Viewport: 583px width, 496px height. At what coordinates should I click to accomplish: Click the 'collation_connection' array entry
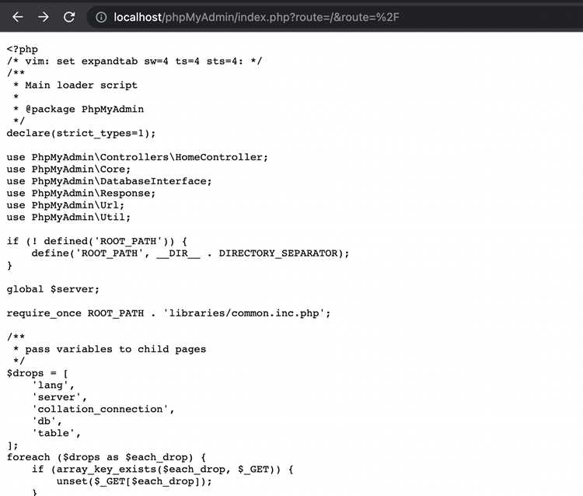point(103,409)
